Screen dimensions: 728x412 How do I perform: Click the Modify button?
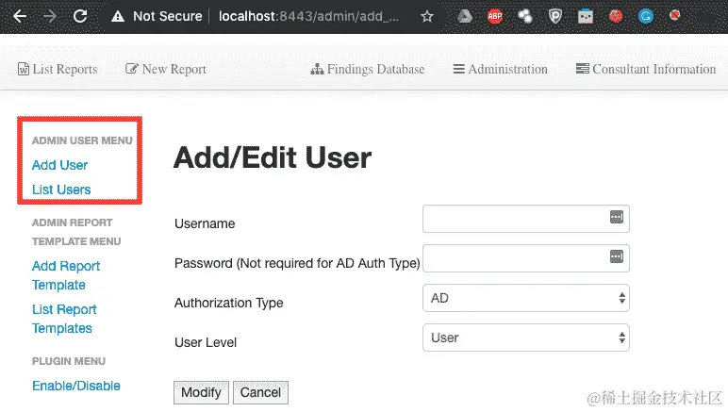tap(201, 392)
